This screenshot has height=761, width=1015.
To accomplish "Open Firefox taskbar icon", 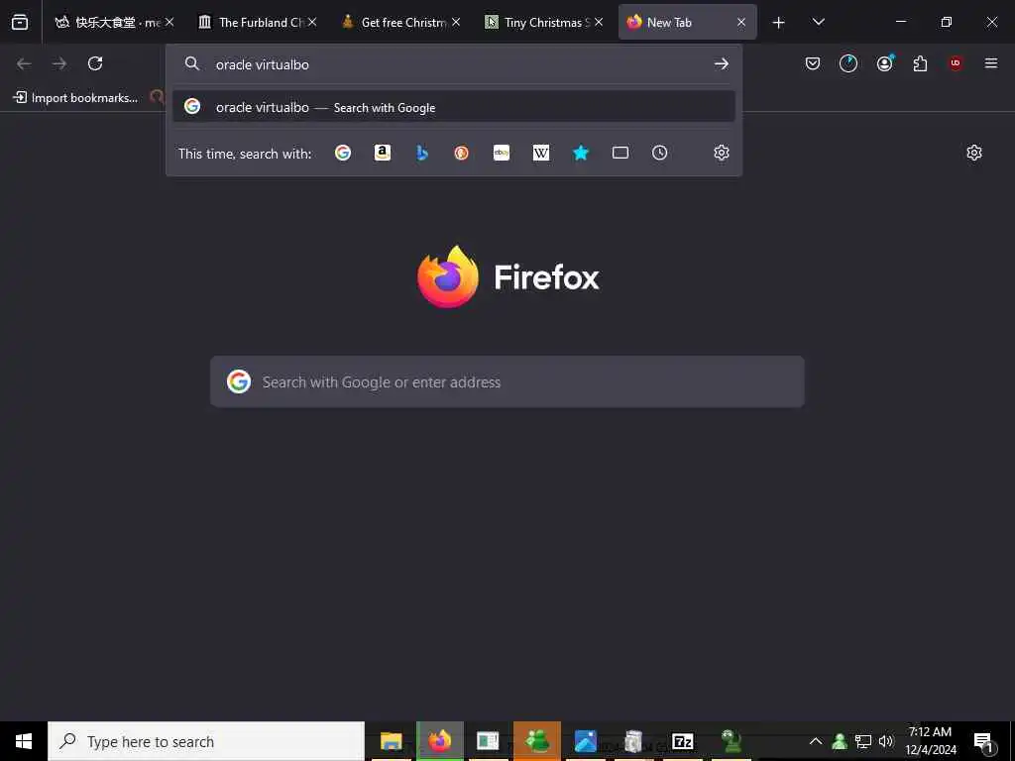I will [x=440, y=741].
